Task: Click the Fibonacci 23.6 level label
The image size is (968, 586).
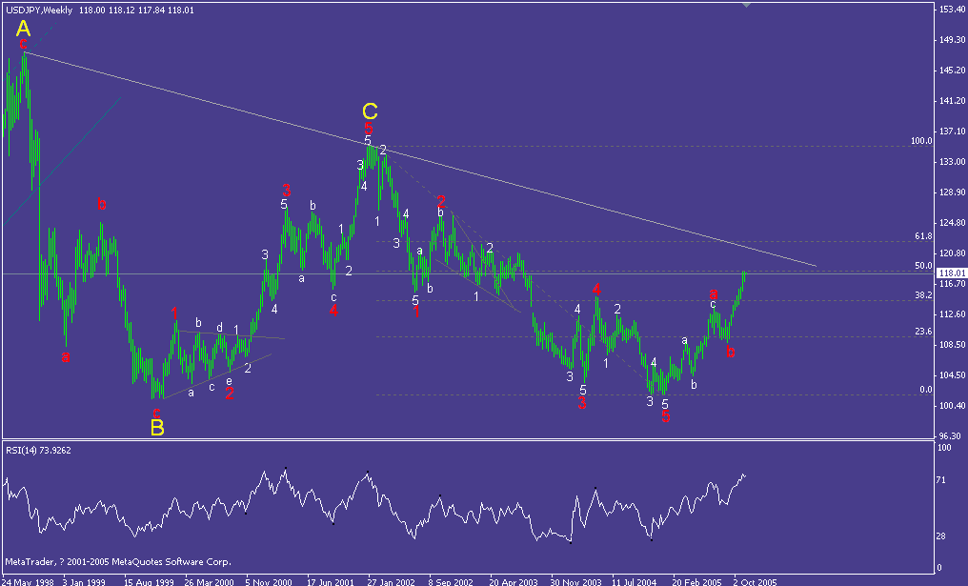Action: coord(923,332)
